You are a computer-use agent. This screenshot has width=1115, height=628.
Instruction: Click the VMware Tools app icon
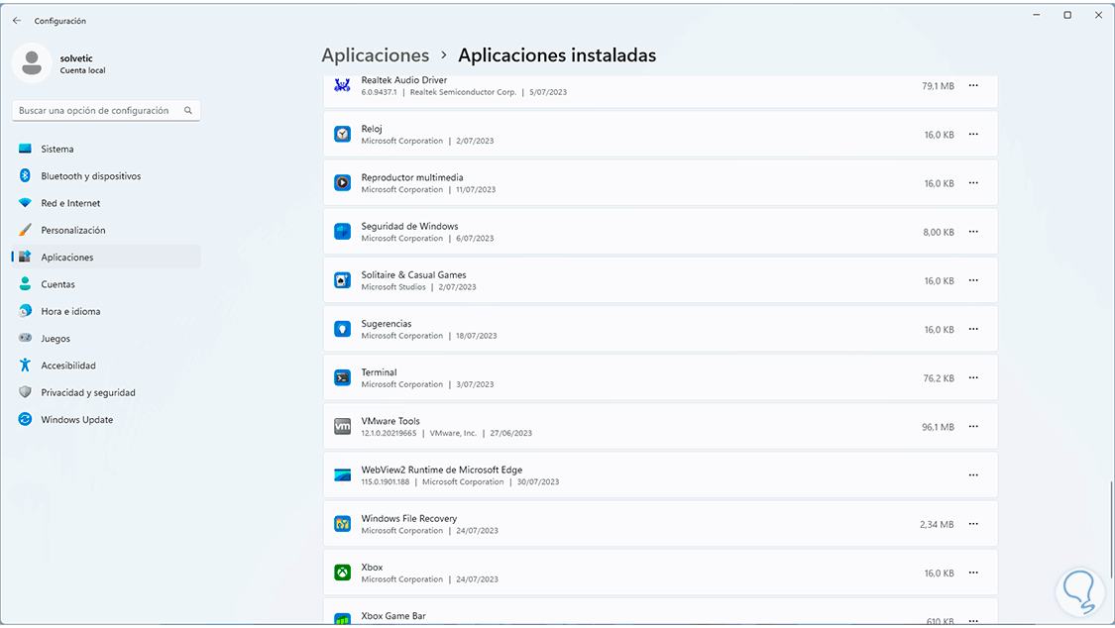[x=342, y=426]
